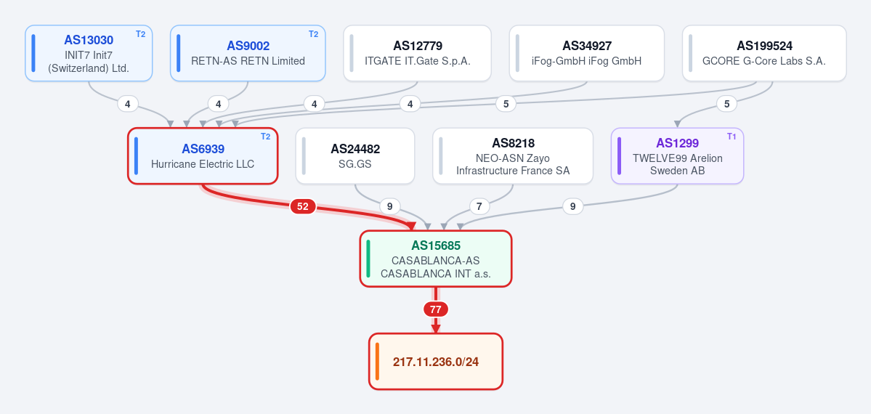Click the T1 tier badge on AS1299
This screenshot has width=871, height=414.
point(732,137)
